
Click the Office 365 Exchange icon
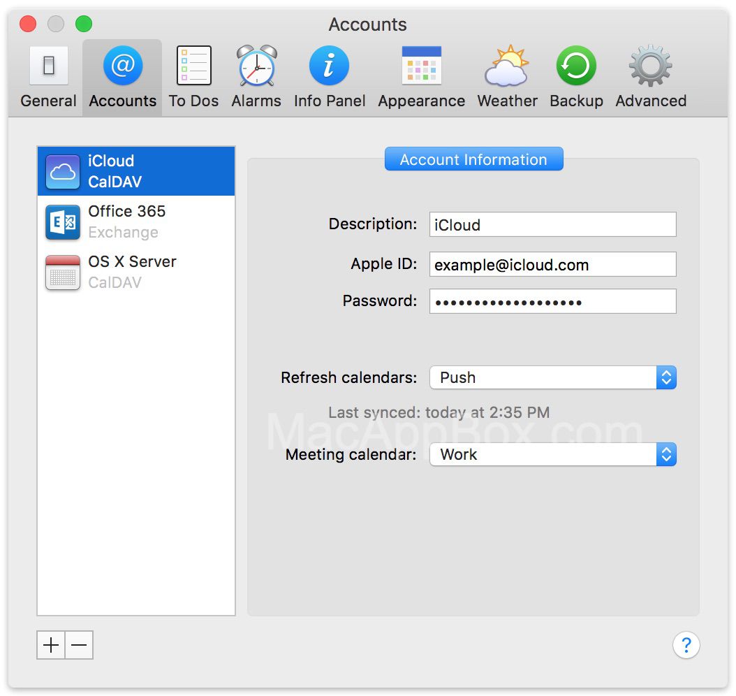coord(62,222)
